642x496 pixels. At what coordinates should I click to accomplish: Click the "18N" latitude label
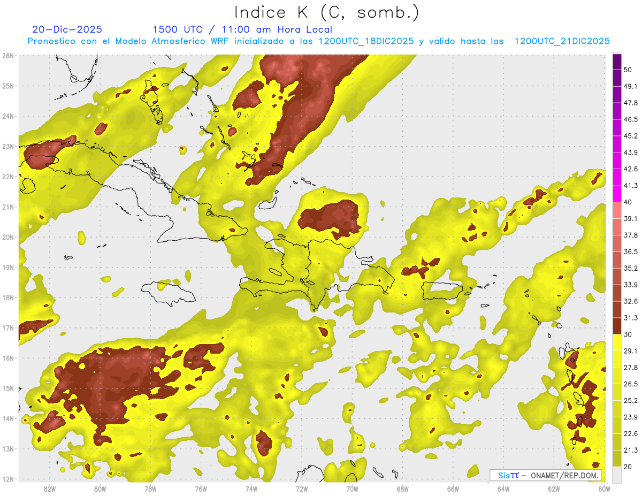click(x=9, y=297)
